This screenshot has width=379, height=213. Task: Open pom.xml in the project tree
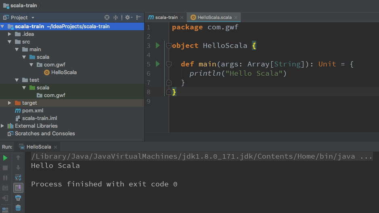pyautogui.click(x=32, y=111)
